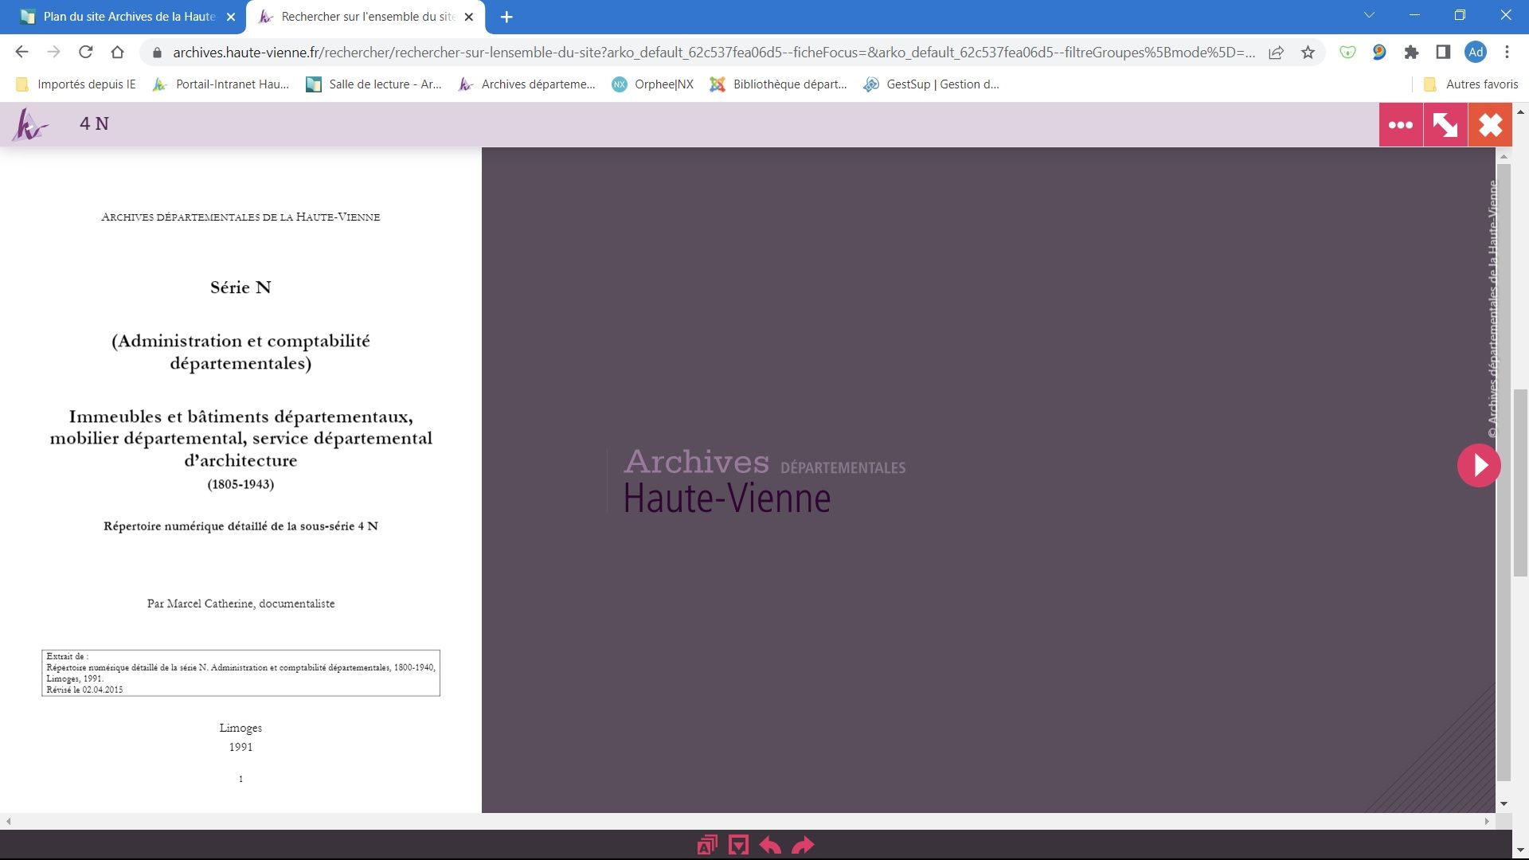Bookmark this page with the star icon

(x=1308, y=53)
